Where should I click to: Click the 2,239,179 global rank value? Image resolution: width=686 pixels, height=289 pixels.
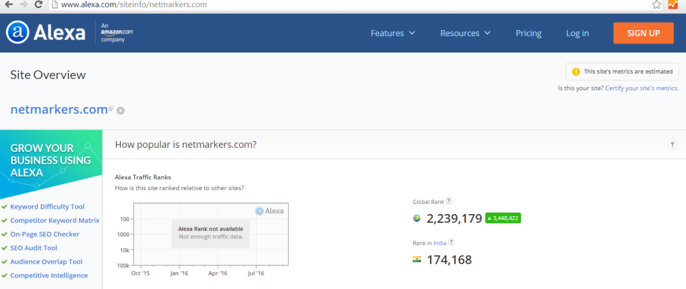454,218
